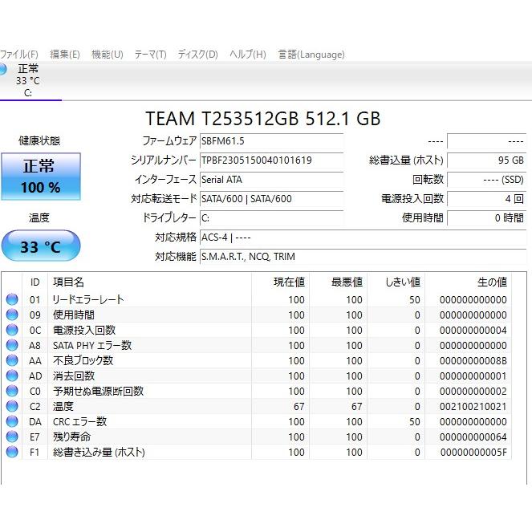Click the 33 °C temperature button
This screenshot has height=532, width=532.
41,246
